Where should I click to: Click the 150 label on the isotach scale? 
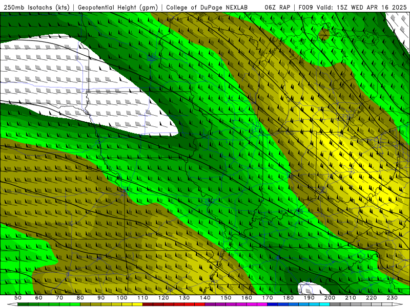pyautogui.click(x=226, y=298)
